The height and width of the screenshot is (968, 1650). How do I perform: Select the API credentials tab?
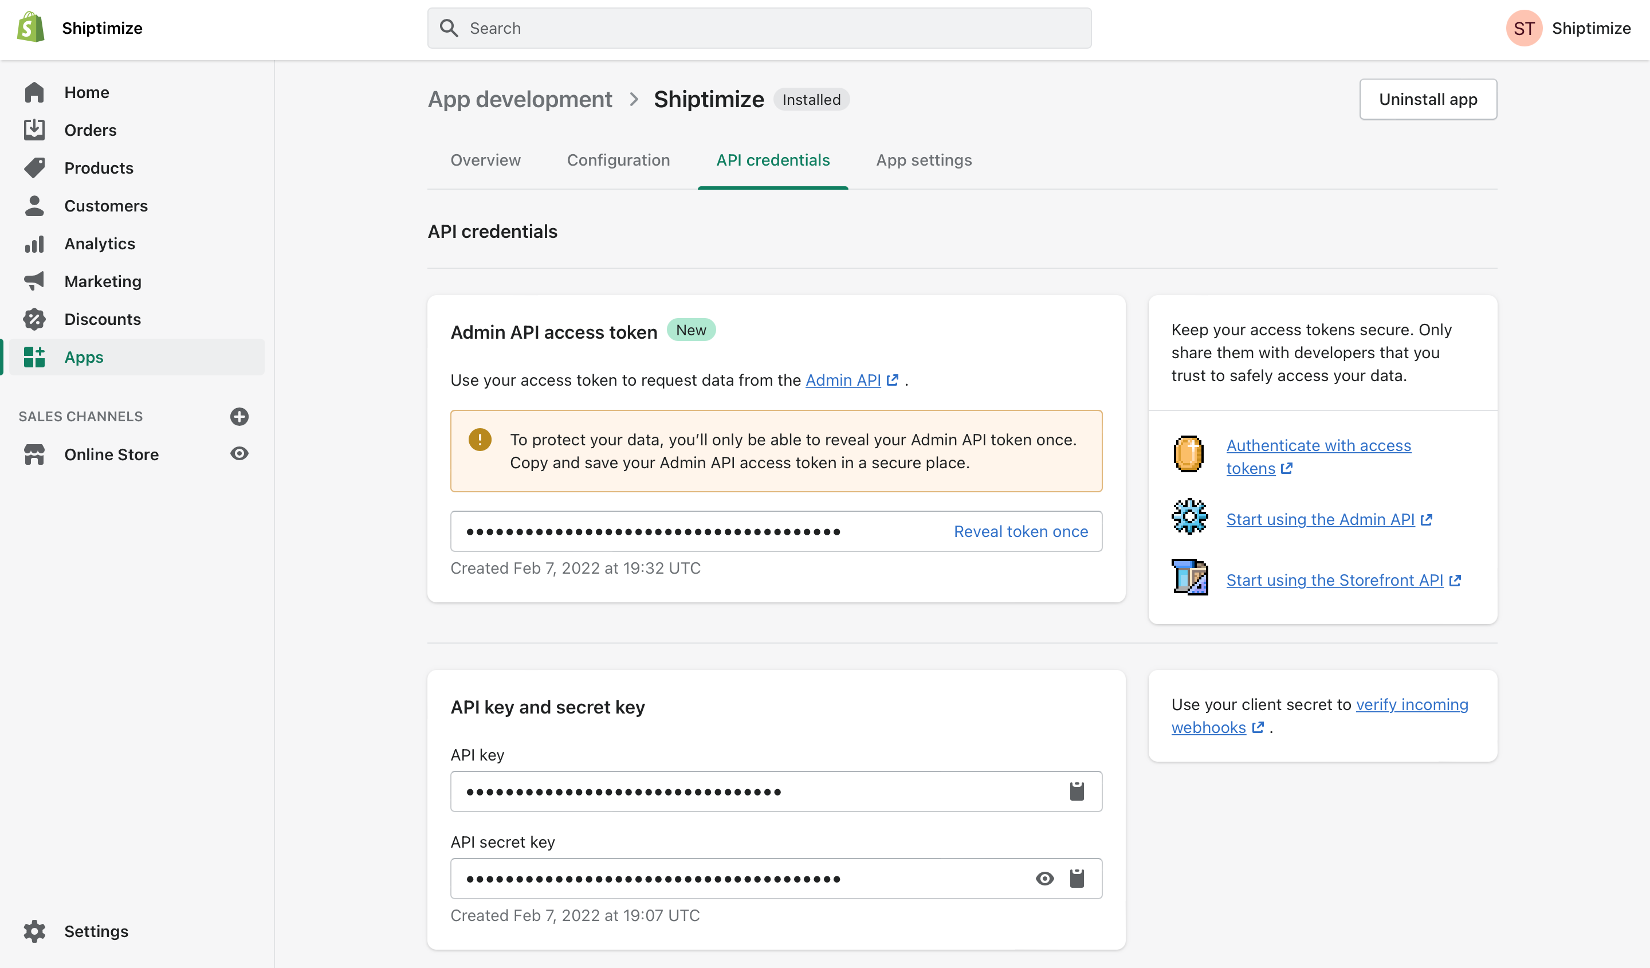tap(773, 160)
